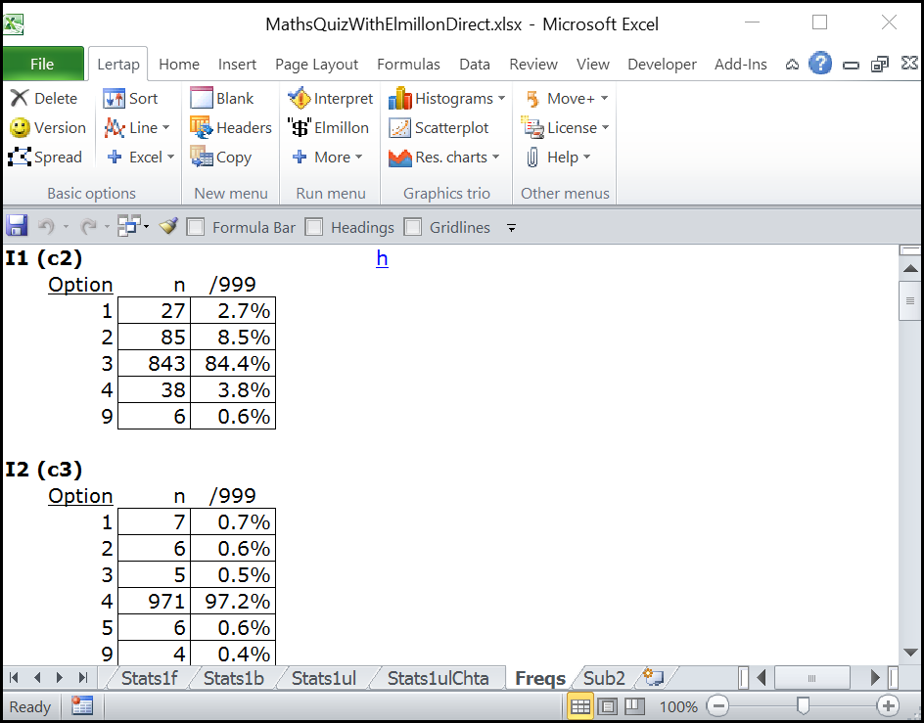Run Elmillon item analysis
924x723 pixels.
pyautogui.click(x=328, y=127)
